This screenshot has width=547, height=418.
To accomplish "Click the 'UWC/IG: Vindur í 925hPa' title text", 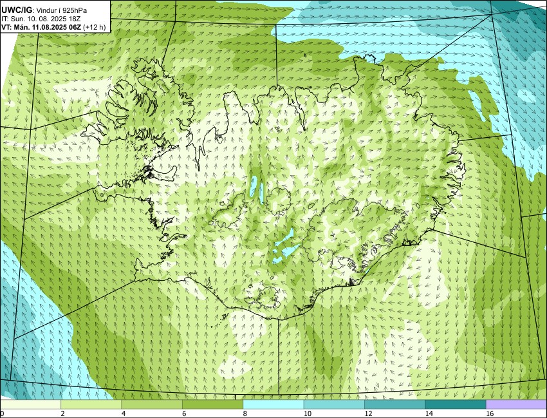I will coord(44,10).
